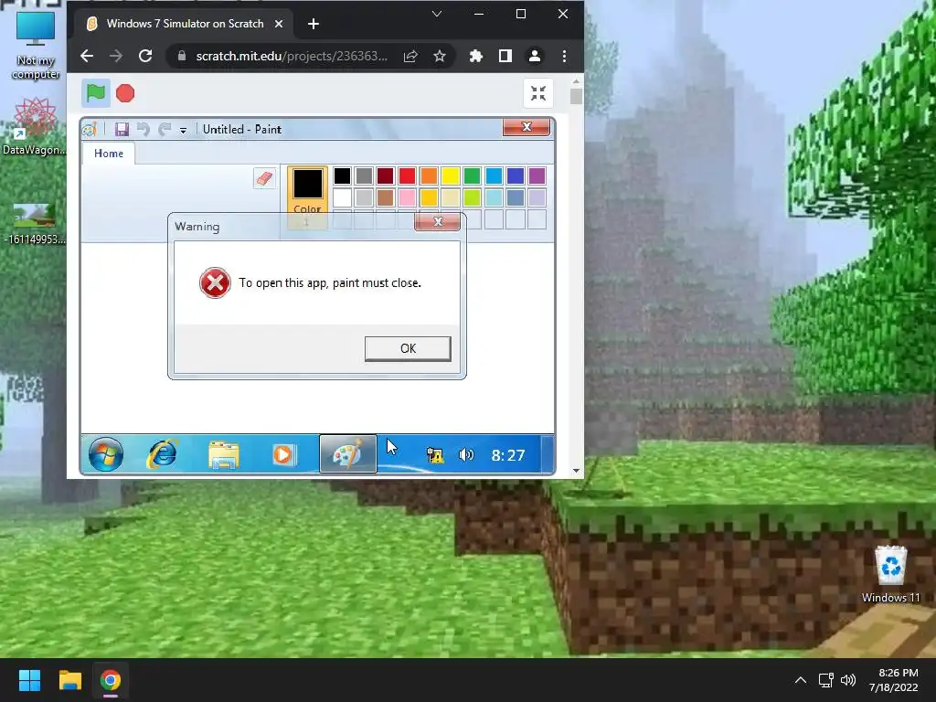The width and height of the screenshot is (936, 702).
Task: Click OK in the Warning dialog
Action: [408, 348]
